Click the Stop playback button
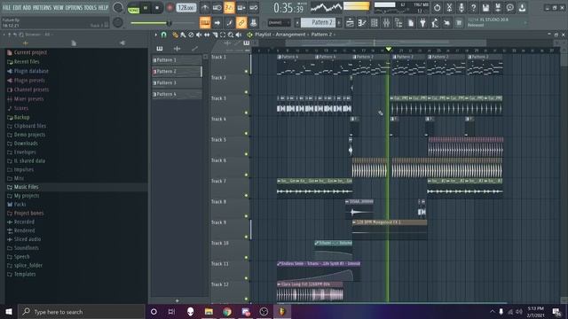This screenshot has width=568, height=319. point(157,8)
